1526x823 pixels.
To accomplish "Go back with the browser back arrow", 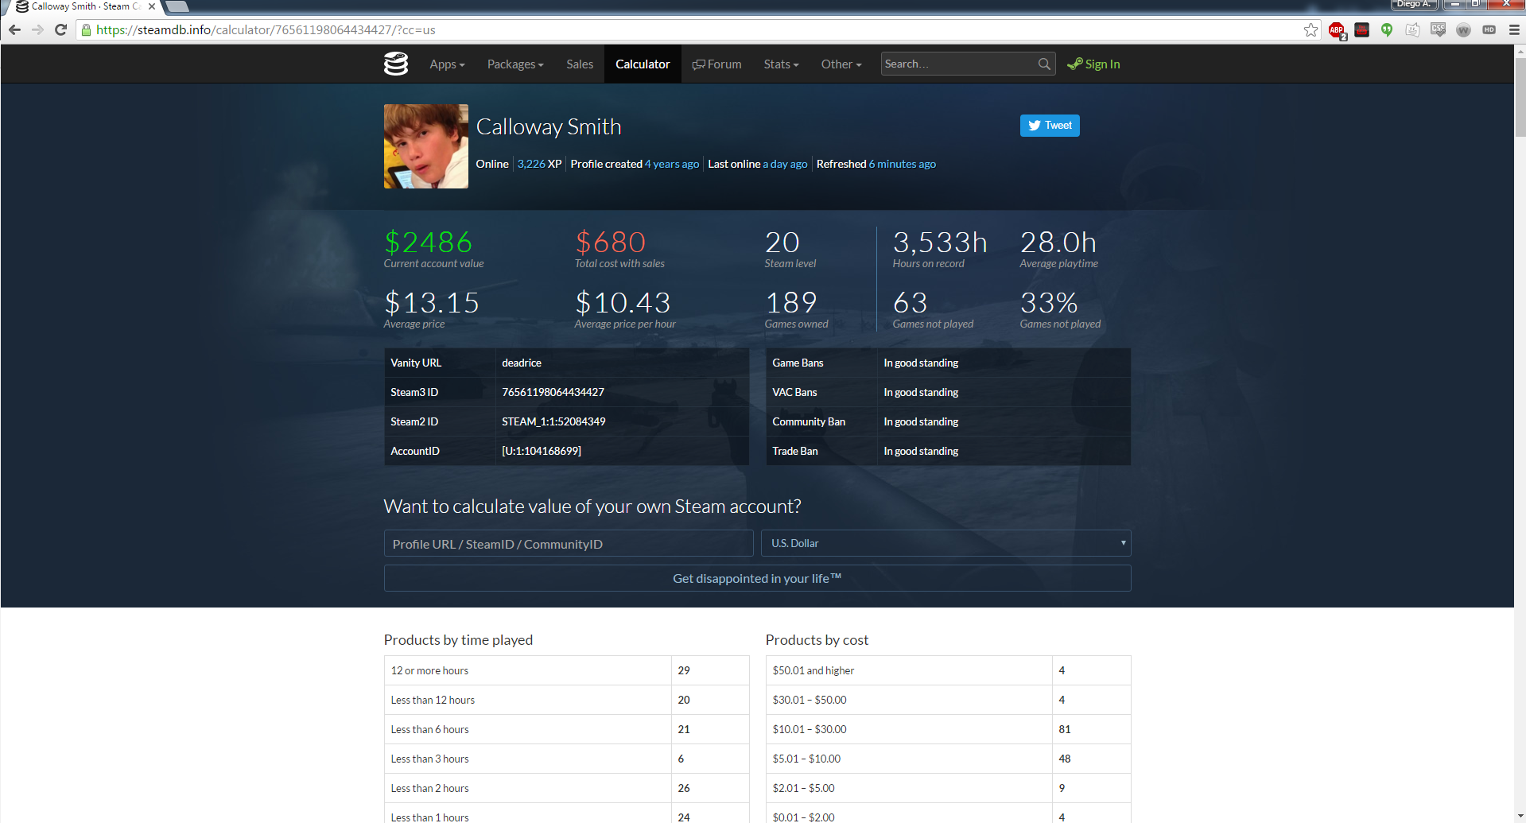I will (14, 30).
